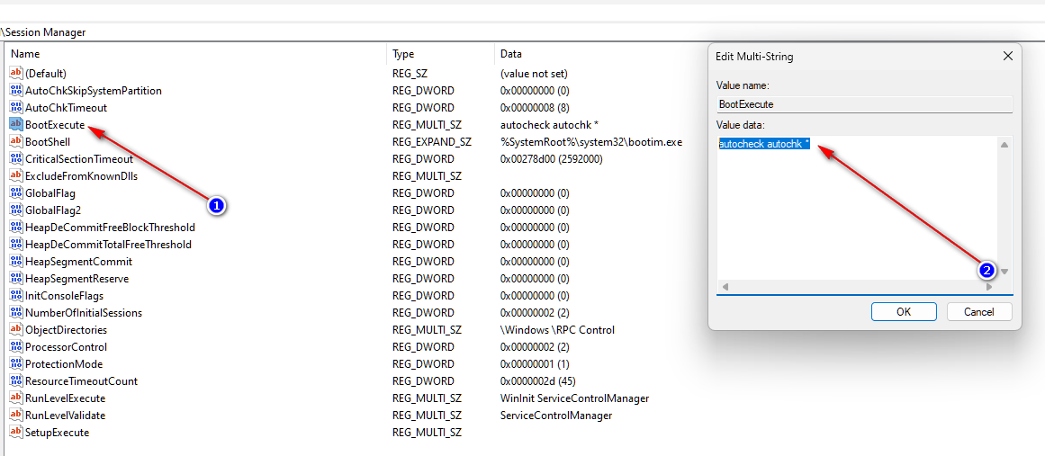Select the CriticalSectionTimeout value name
The width and height of the screenshot is (1045, 456).
(x=78, y=158)
